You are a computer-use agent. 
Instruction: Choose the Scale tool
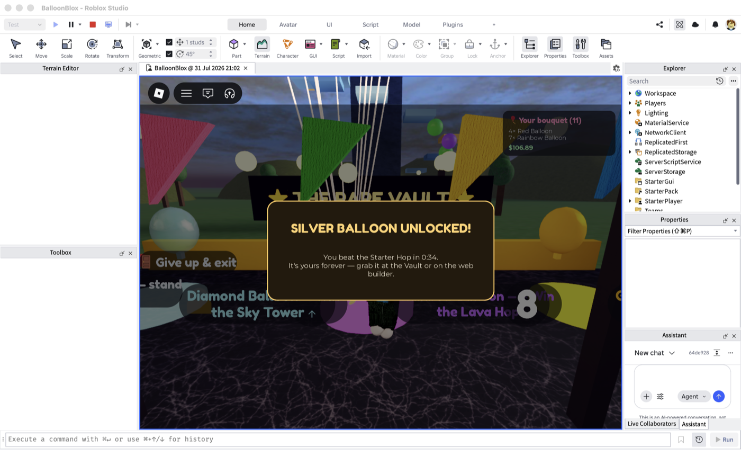tap(67, 48)
